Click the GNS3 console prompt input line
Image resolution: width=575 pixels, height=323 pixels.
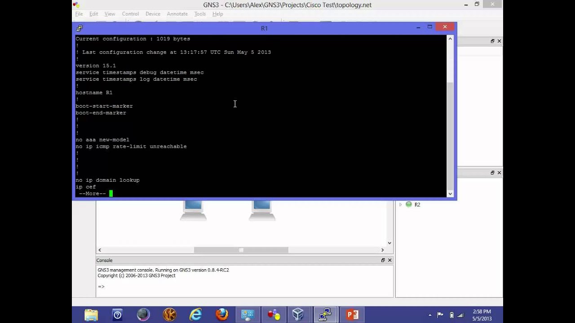point(244,286)
